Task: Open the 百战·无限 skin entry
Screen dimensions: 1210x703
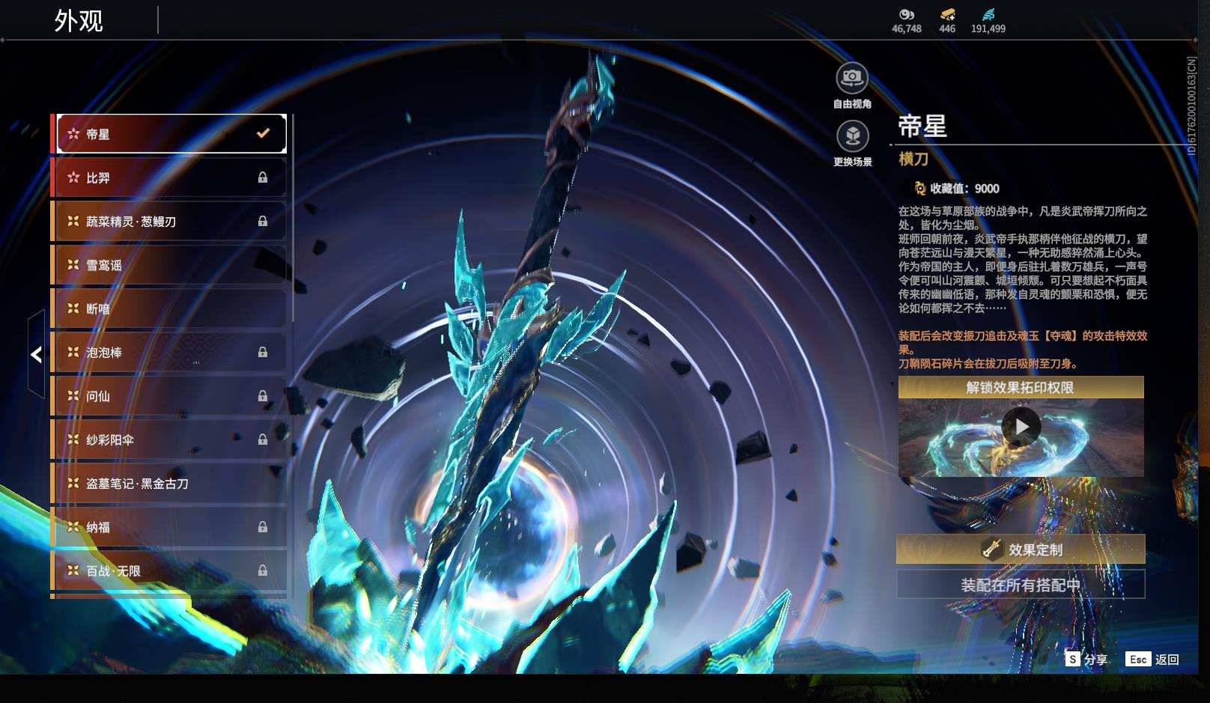Action: click(169, 570)
